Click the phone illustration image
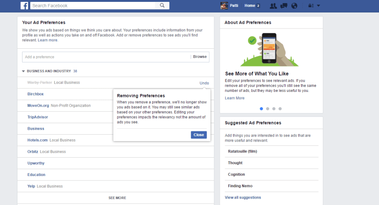The height and width of the screenshot is (205, 379). 269,49
